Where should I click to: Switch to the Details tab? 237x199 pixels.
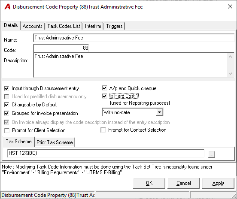[11, 25]
